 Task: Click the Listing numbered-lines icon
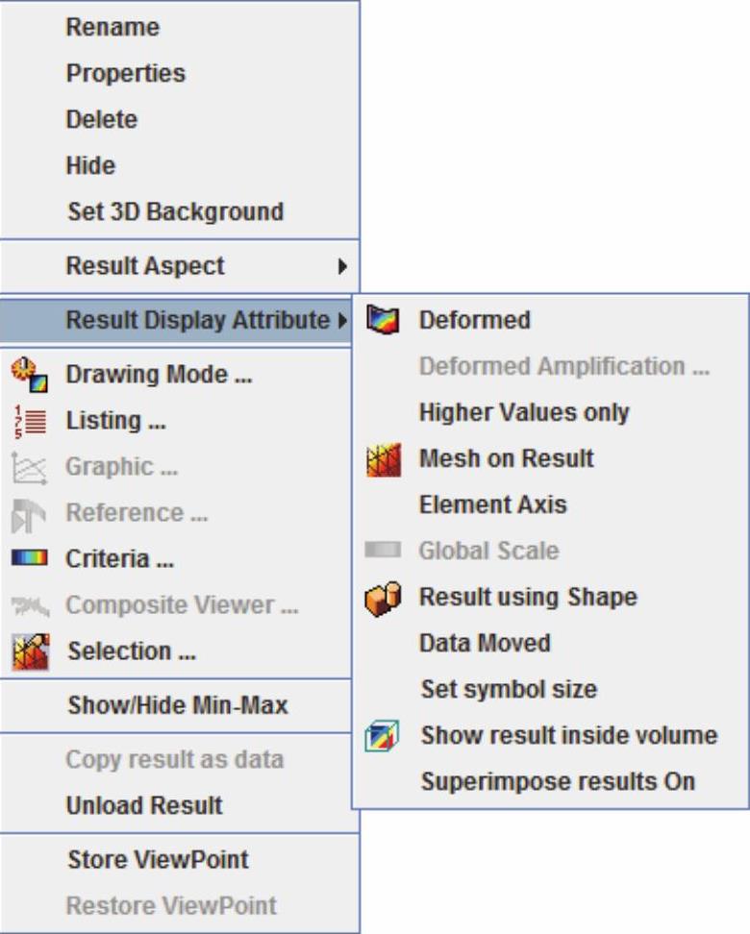[x=28, y=420]
